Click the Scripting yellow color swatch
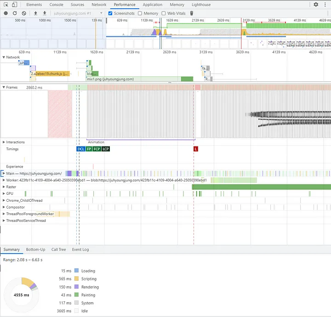Screen dimensions: 331x317 coord(76,278)
